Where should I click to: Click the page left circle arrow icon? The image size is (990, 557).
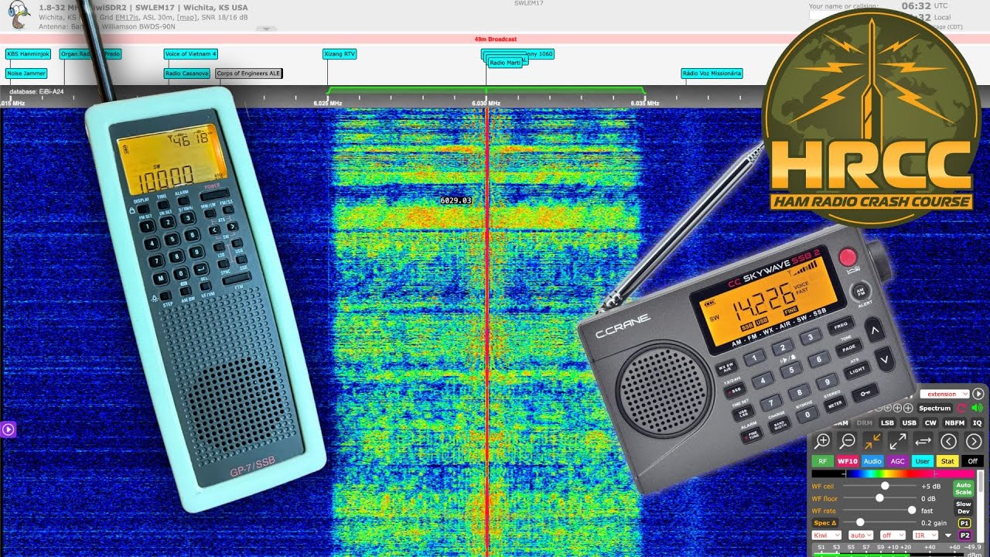(948, 441)
